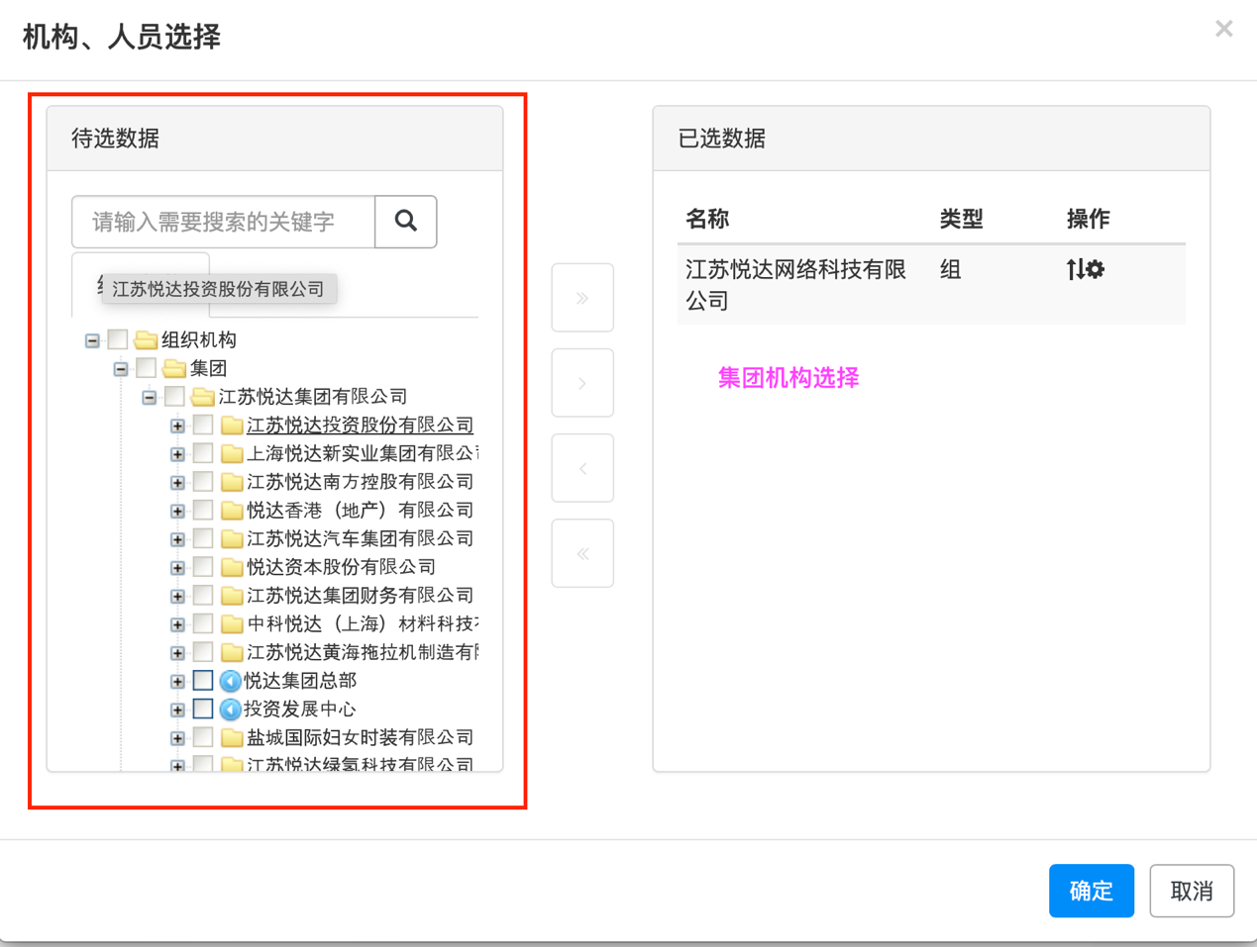The height and width of the screenshot is (947, 1257).
Task: Click the search magnifier icon
Action: (x=405, y=222)
